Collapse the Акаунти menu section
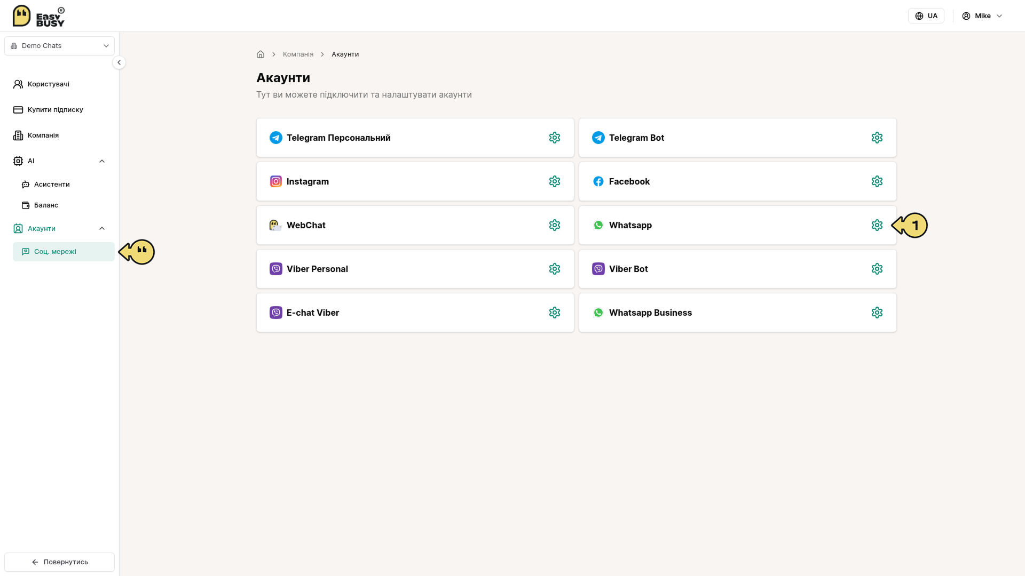 pyautogui.click(x=102, y=228)
